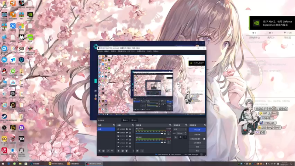Remove selected scene with Scenes dock trash icon

pos(104,151)
